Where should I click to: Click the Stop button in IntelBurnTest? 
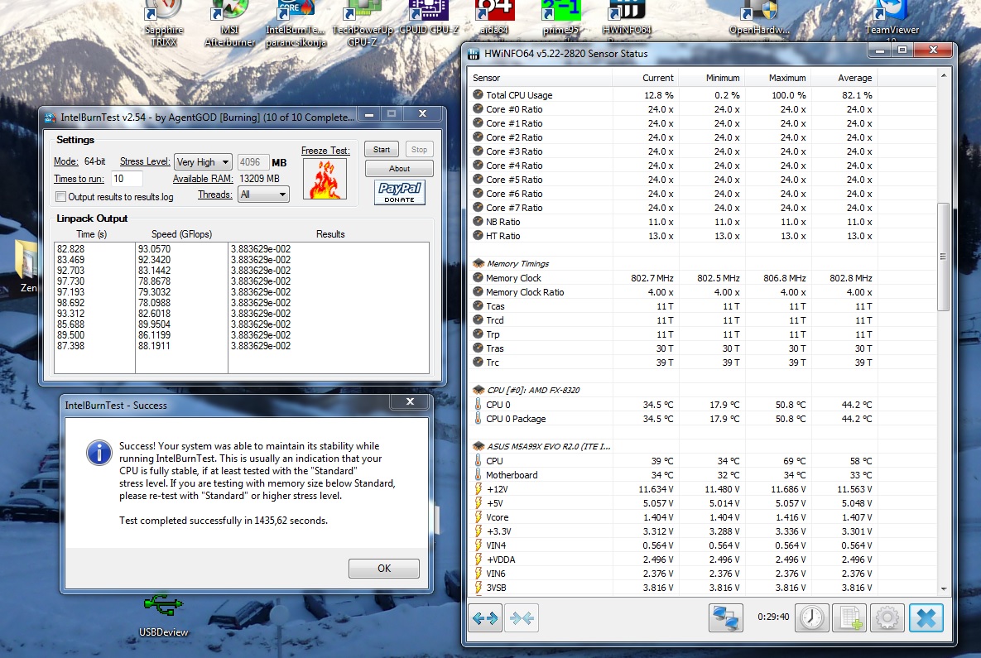pyautogui.click(x=419, y=150)
